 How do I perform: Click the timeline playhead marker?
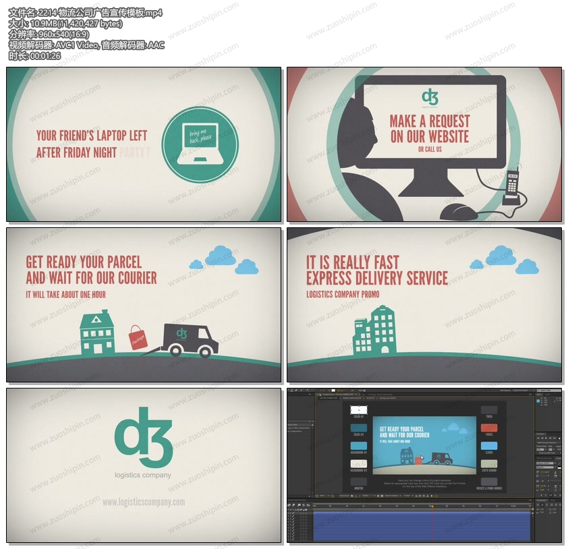(x=430, y=505)
